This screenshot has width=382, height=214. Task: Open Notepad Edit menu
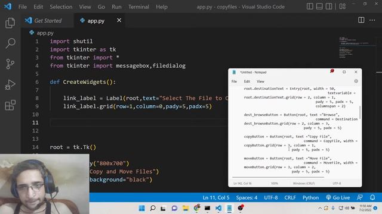(247, 81)
